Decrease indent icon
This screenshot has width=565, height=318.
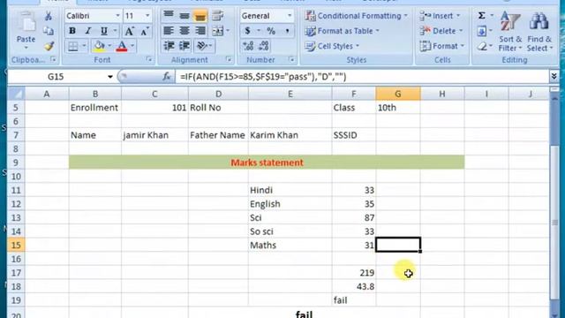[169, 46]
